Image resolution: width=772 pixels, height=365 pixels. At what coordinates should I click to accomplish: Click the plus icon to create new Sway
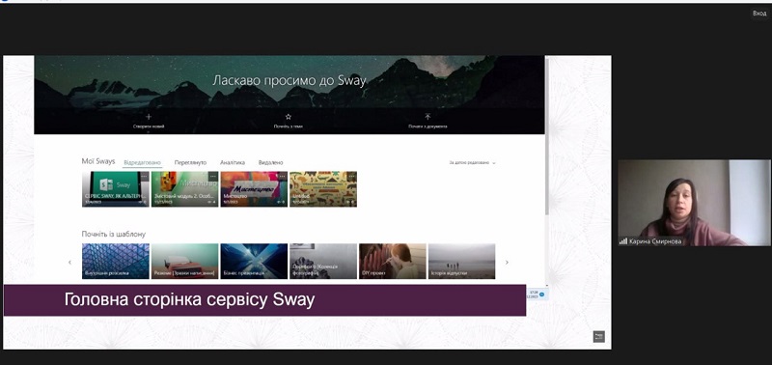(x=149, y=117)
